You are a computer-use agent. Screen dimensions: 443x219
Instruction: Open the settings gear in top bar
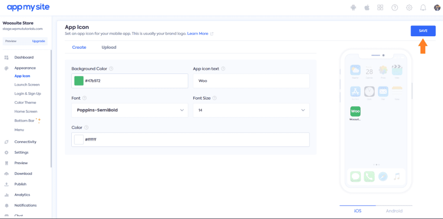pyautogui.click(x=409, y=8)
